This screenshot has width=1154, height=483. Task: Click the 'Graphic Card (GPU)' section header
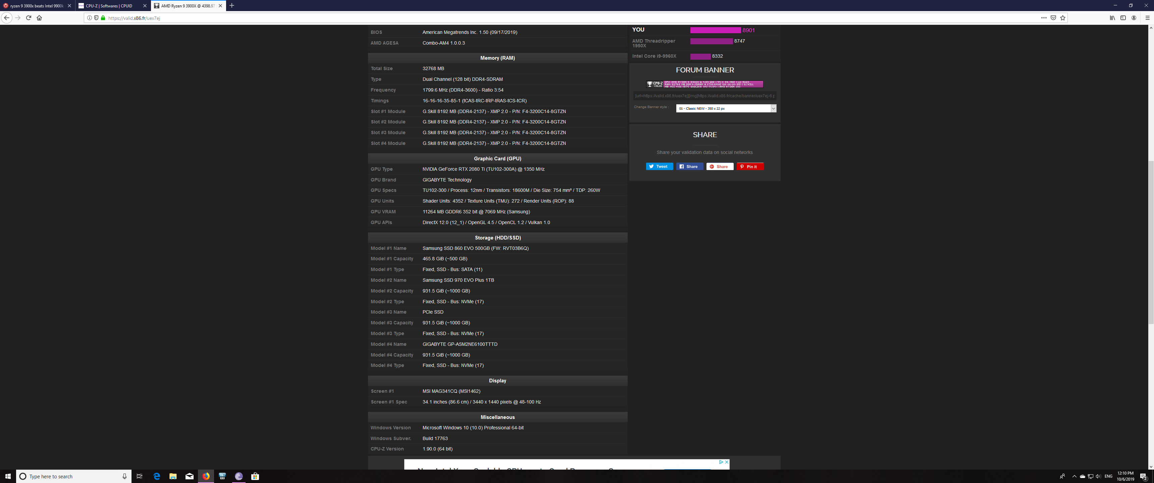pos(497,159)
